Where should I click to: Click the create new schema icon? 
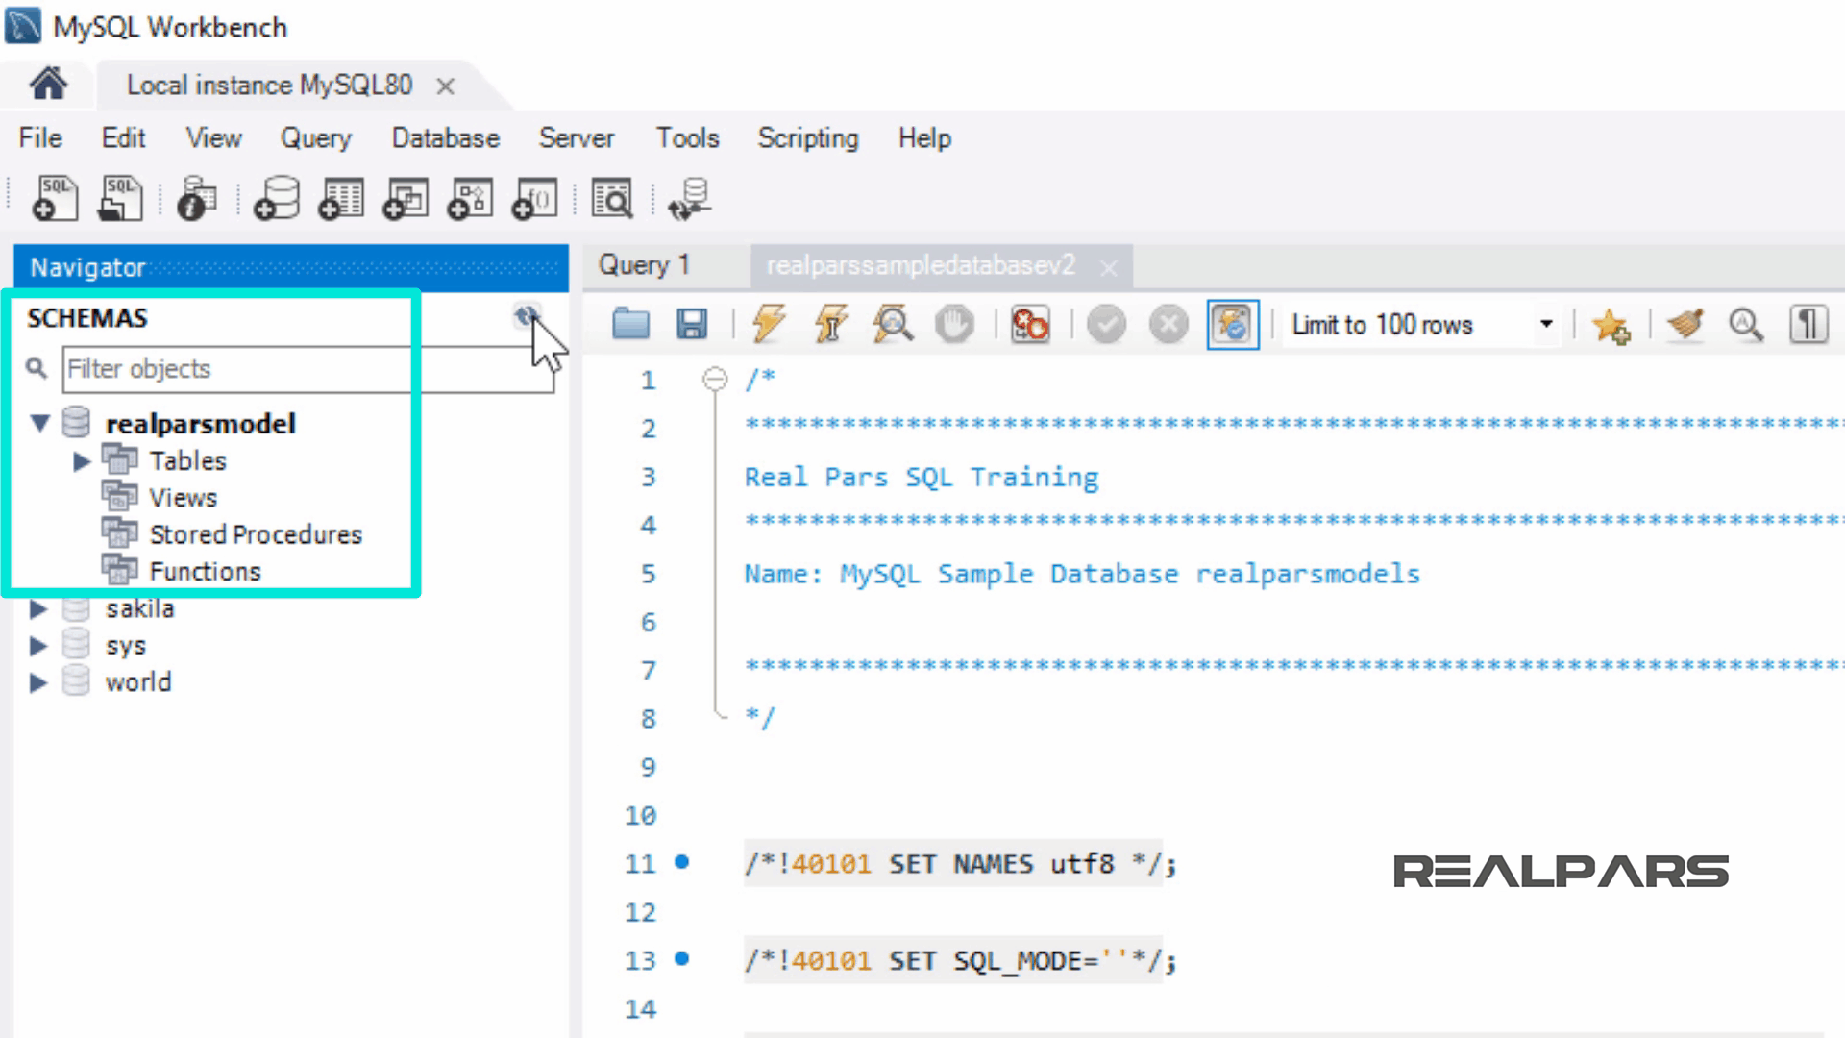(x=277, y=199)
